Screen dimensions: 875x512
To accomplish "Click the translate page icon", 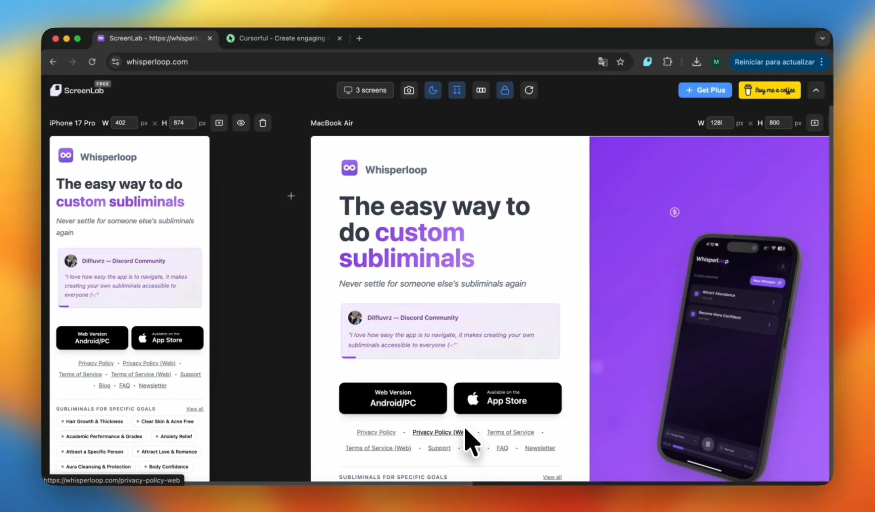I will click(602, 62).
